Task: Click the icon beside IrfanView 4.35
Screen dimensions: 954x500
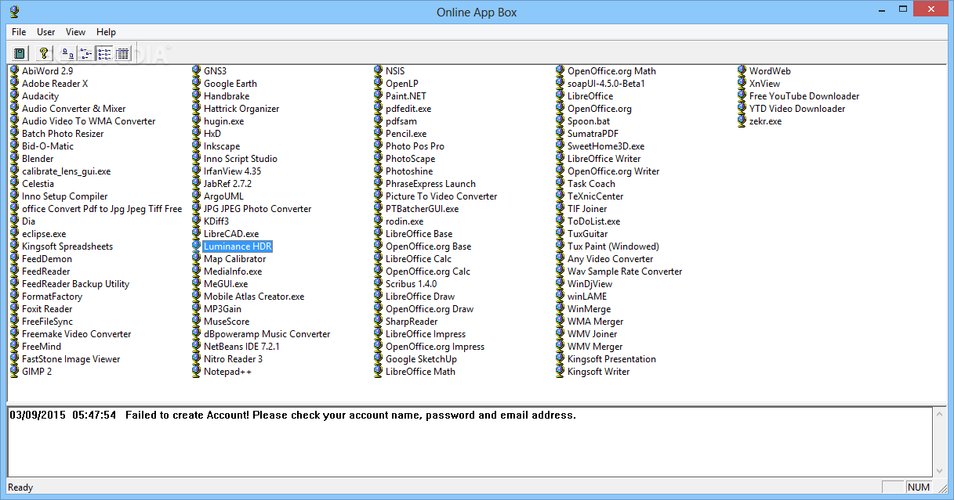Action: point(196,171)
